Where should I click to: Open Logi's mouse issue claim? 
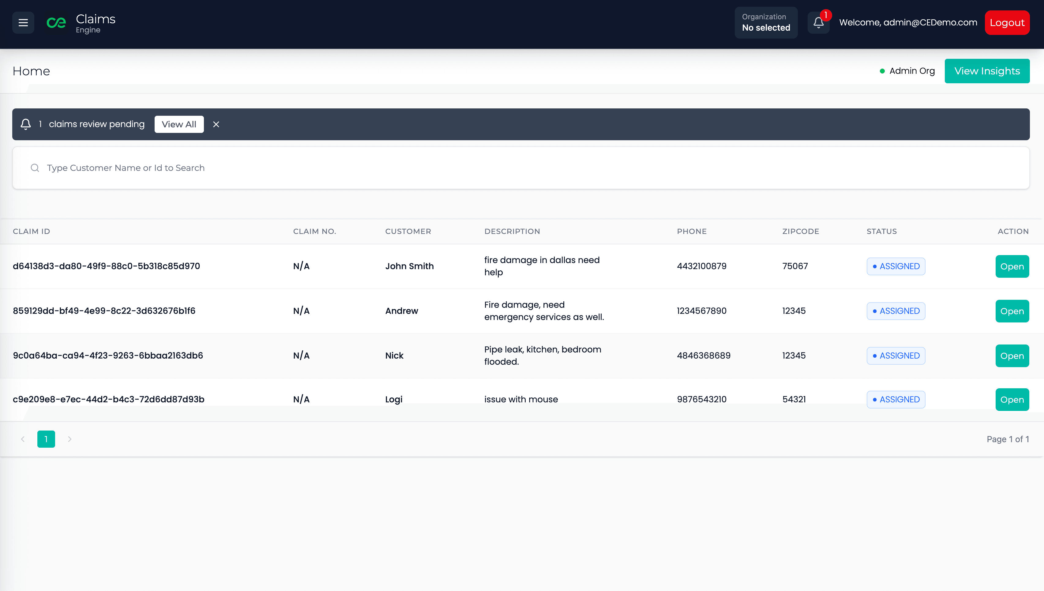[1012, 399]
